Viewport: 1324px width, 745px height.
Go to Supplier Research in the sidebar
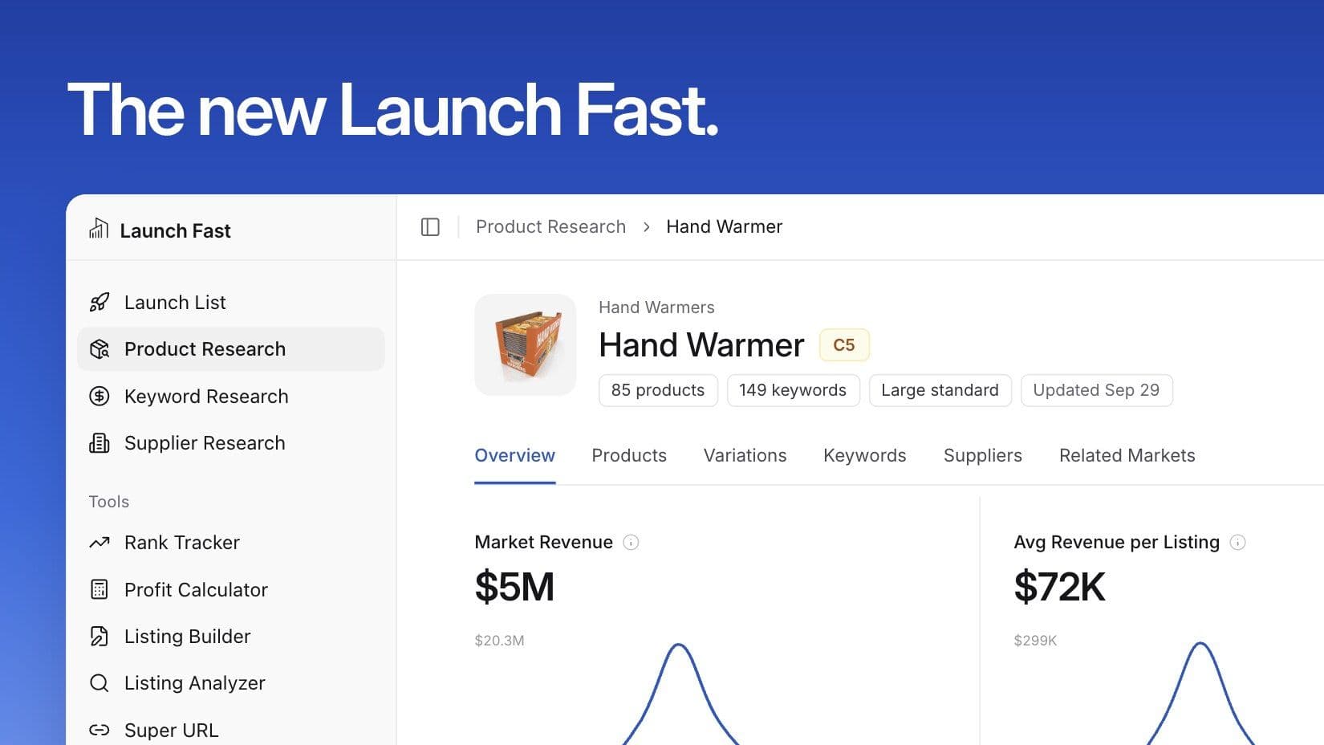coord(231,443)
